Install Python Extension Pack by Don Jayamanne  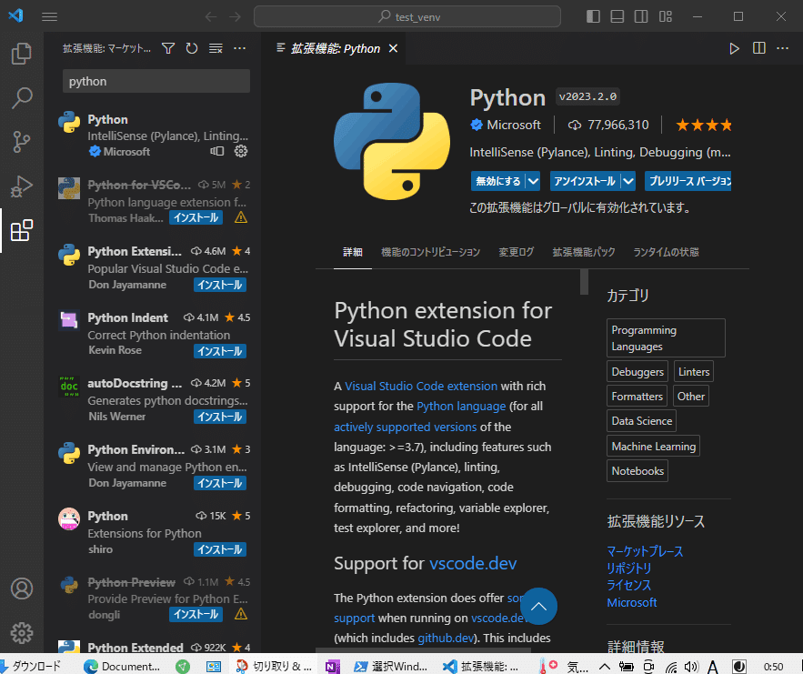220,285
